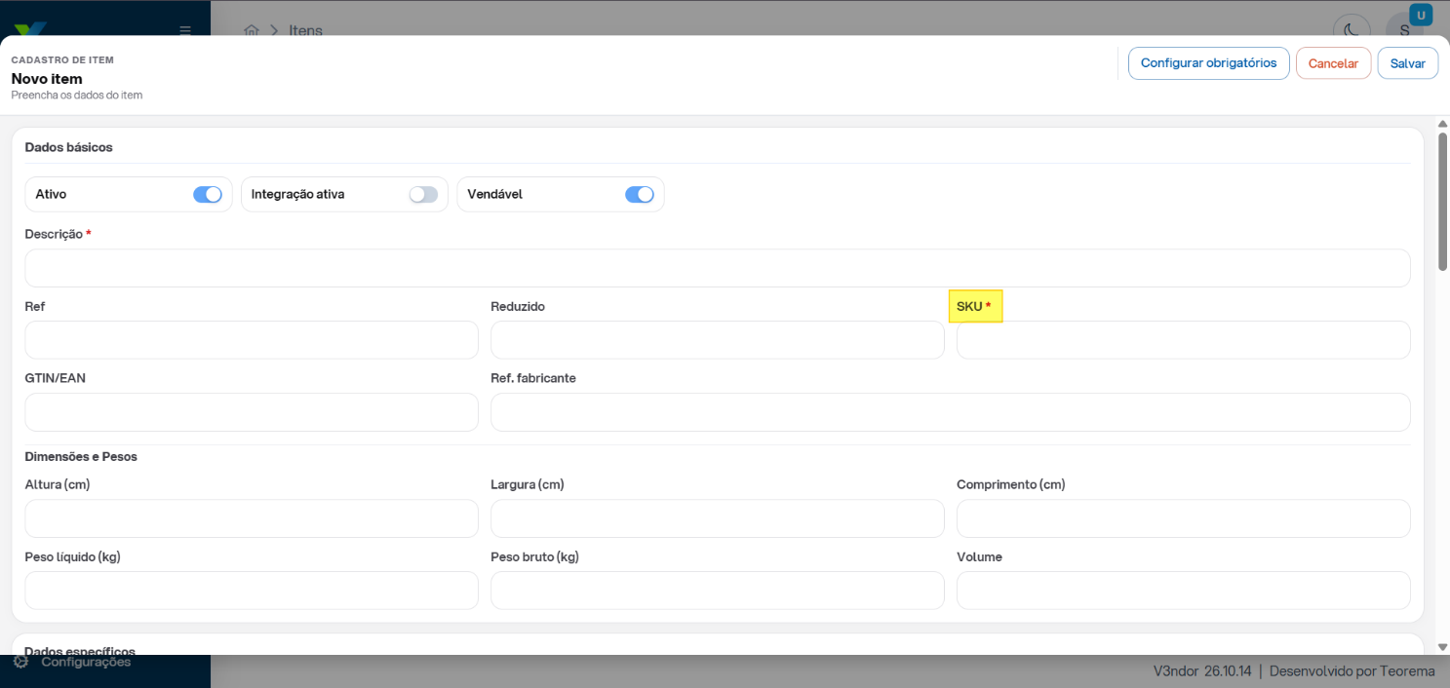The image size is (1450, 688).
Task: Click the hamburger menu icon
Action: click(x=185, y=30)
